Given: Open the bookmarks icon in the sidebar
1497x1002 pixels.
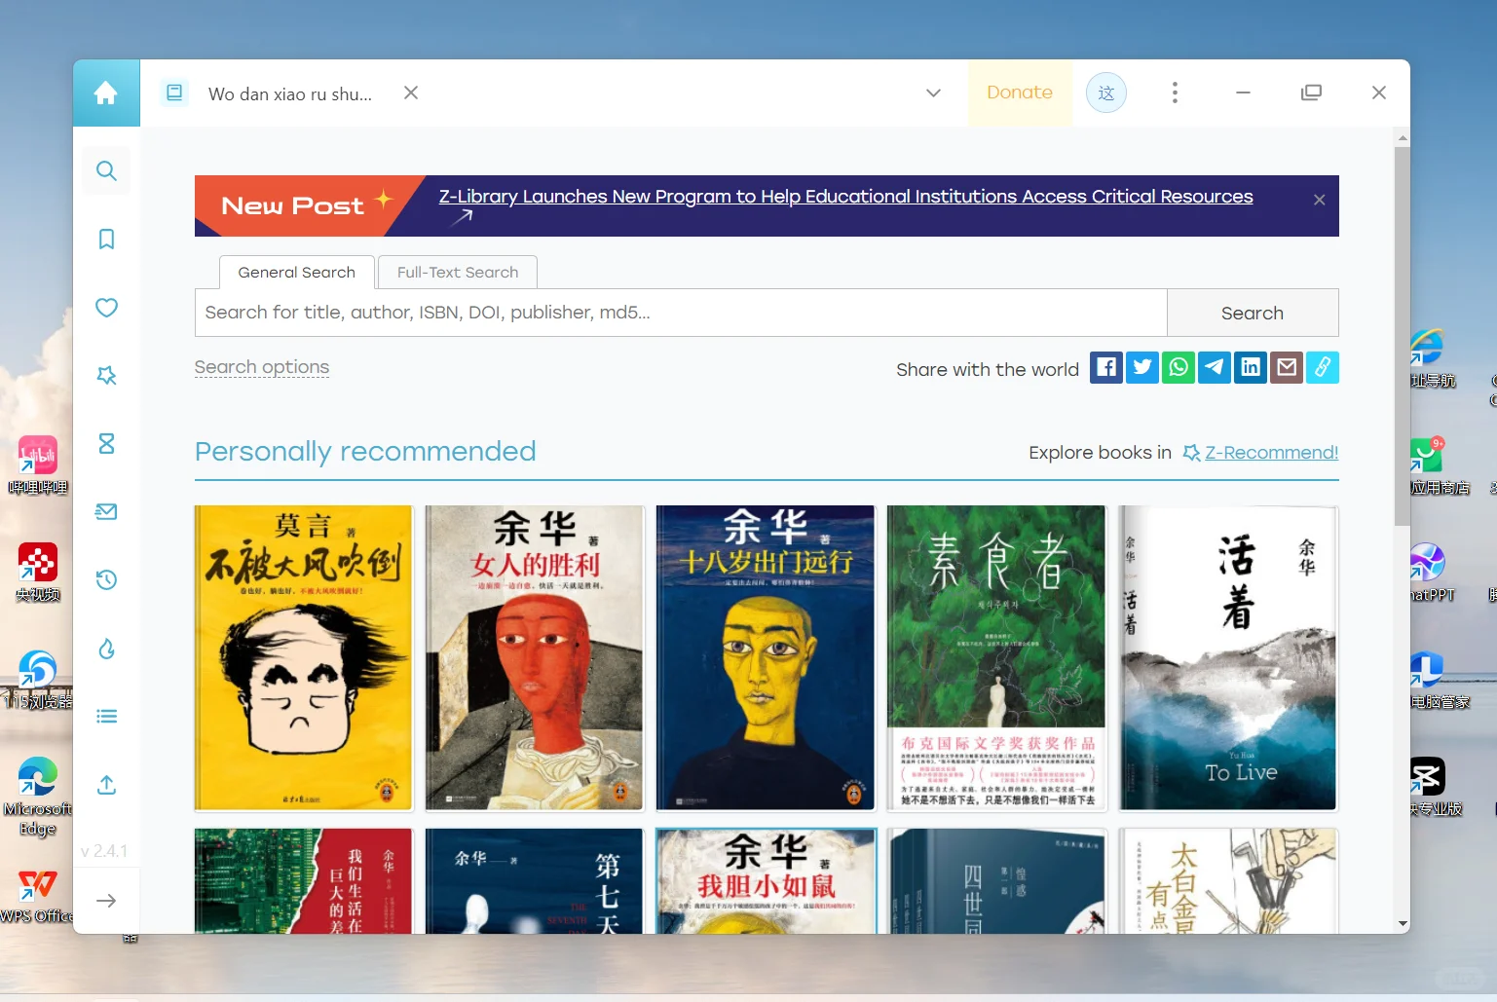Looking at the screenshot, I should coord(107,240).
